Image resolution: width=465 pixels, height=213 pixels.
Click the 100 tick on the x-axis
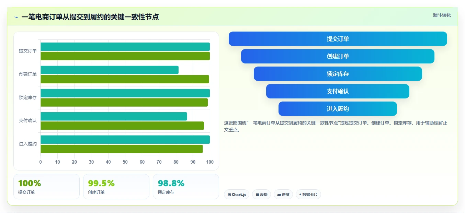tap(210, 162)
